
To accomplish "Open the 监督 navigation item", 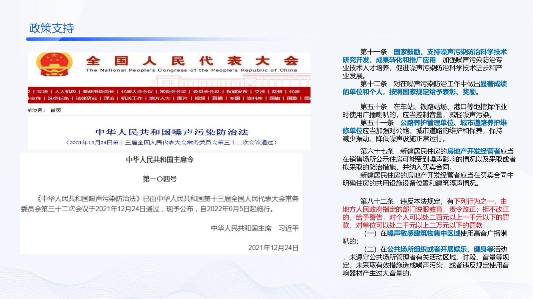I will (x=277, y=91).
